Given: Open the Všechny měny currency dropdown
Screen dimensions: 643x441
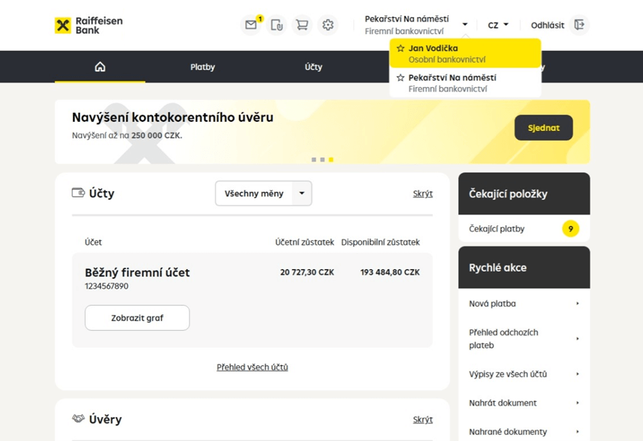Looking at the screenshot, I should point(263,193).
